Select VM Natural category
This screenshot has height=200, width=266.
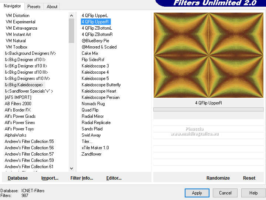coord(16,41)
